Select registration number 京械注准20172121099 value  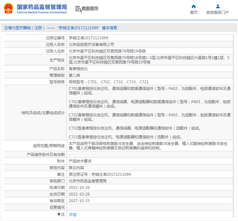pos(88,38)
